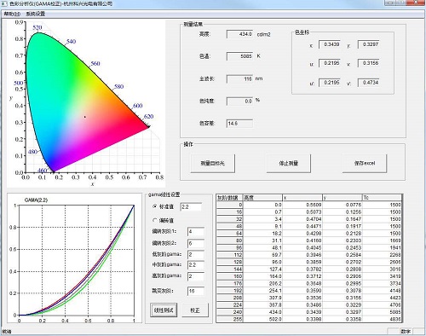Select table row for gray level 80
This screenshot has width=426, height=336.
click(x=309, y=240)
